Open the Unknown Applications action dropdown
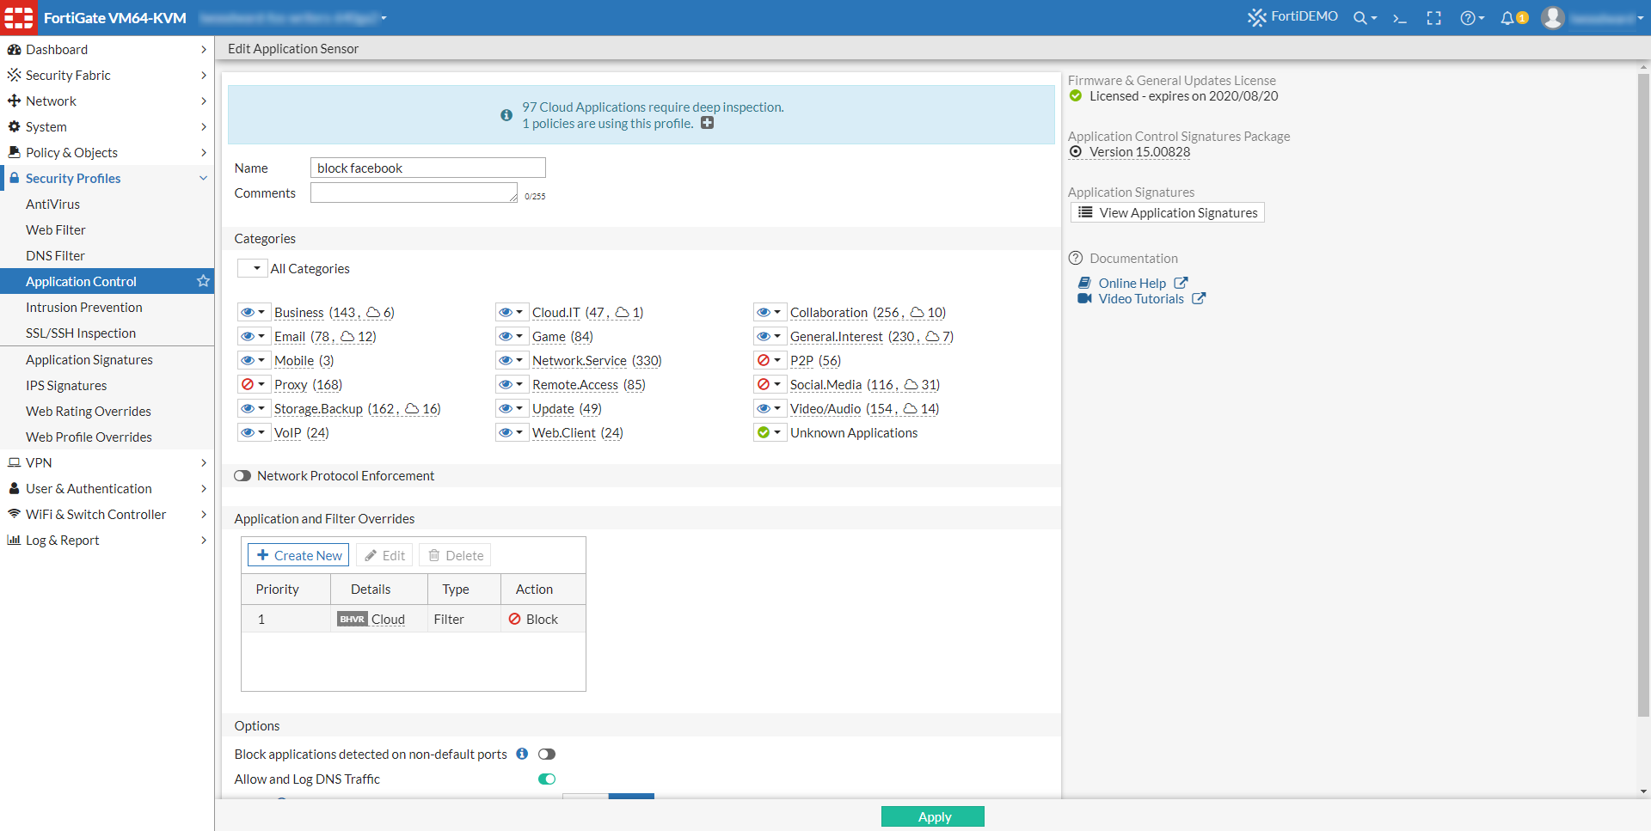 pos(770,432)
